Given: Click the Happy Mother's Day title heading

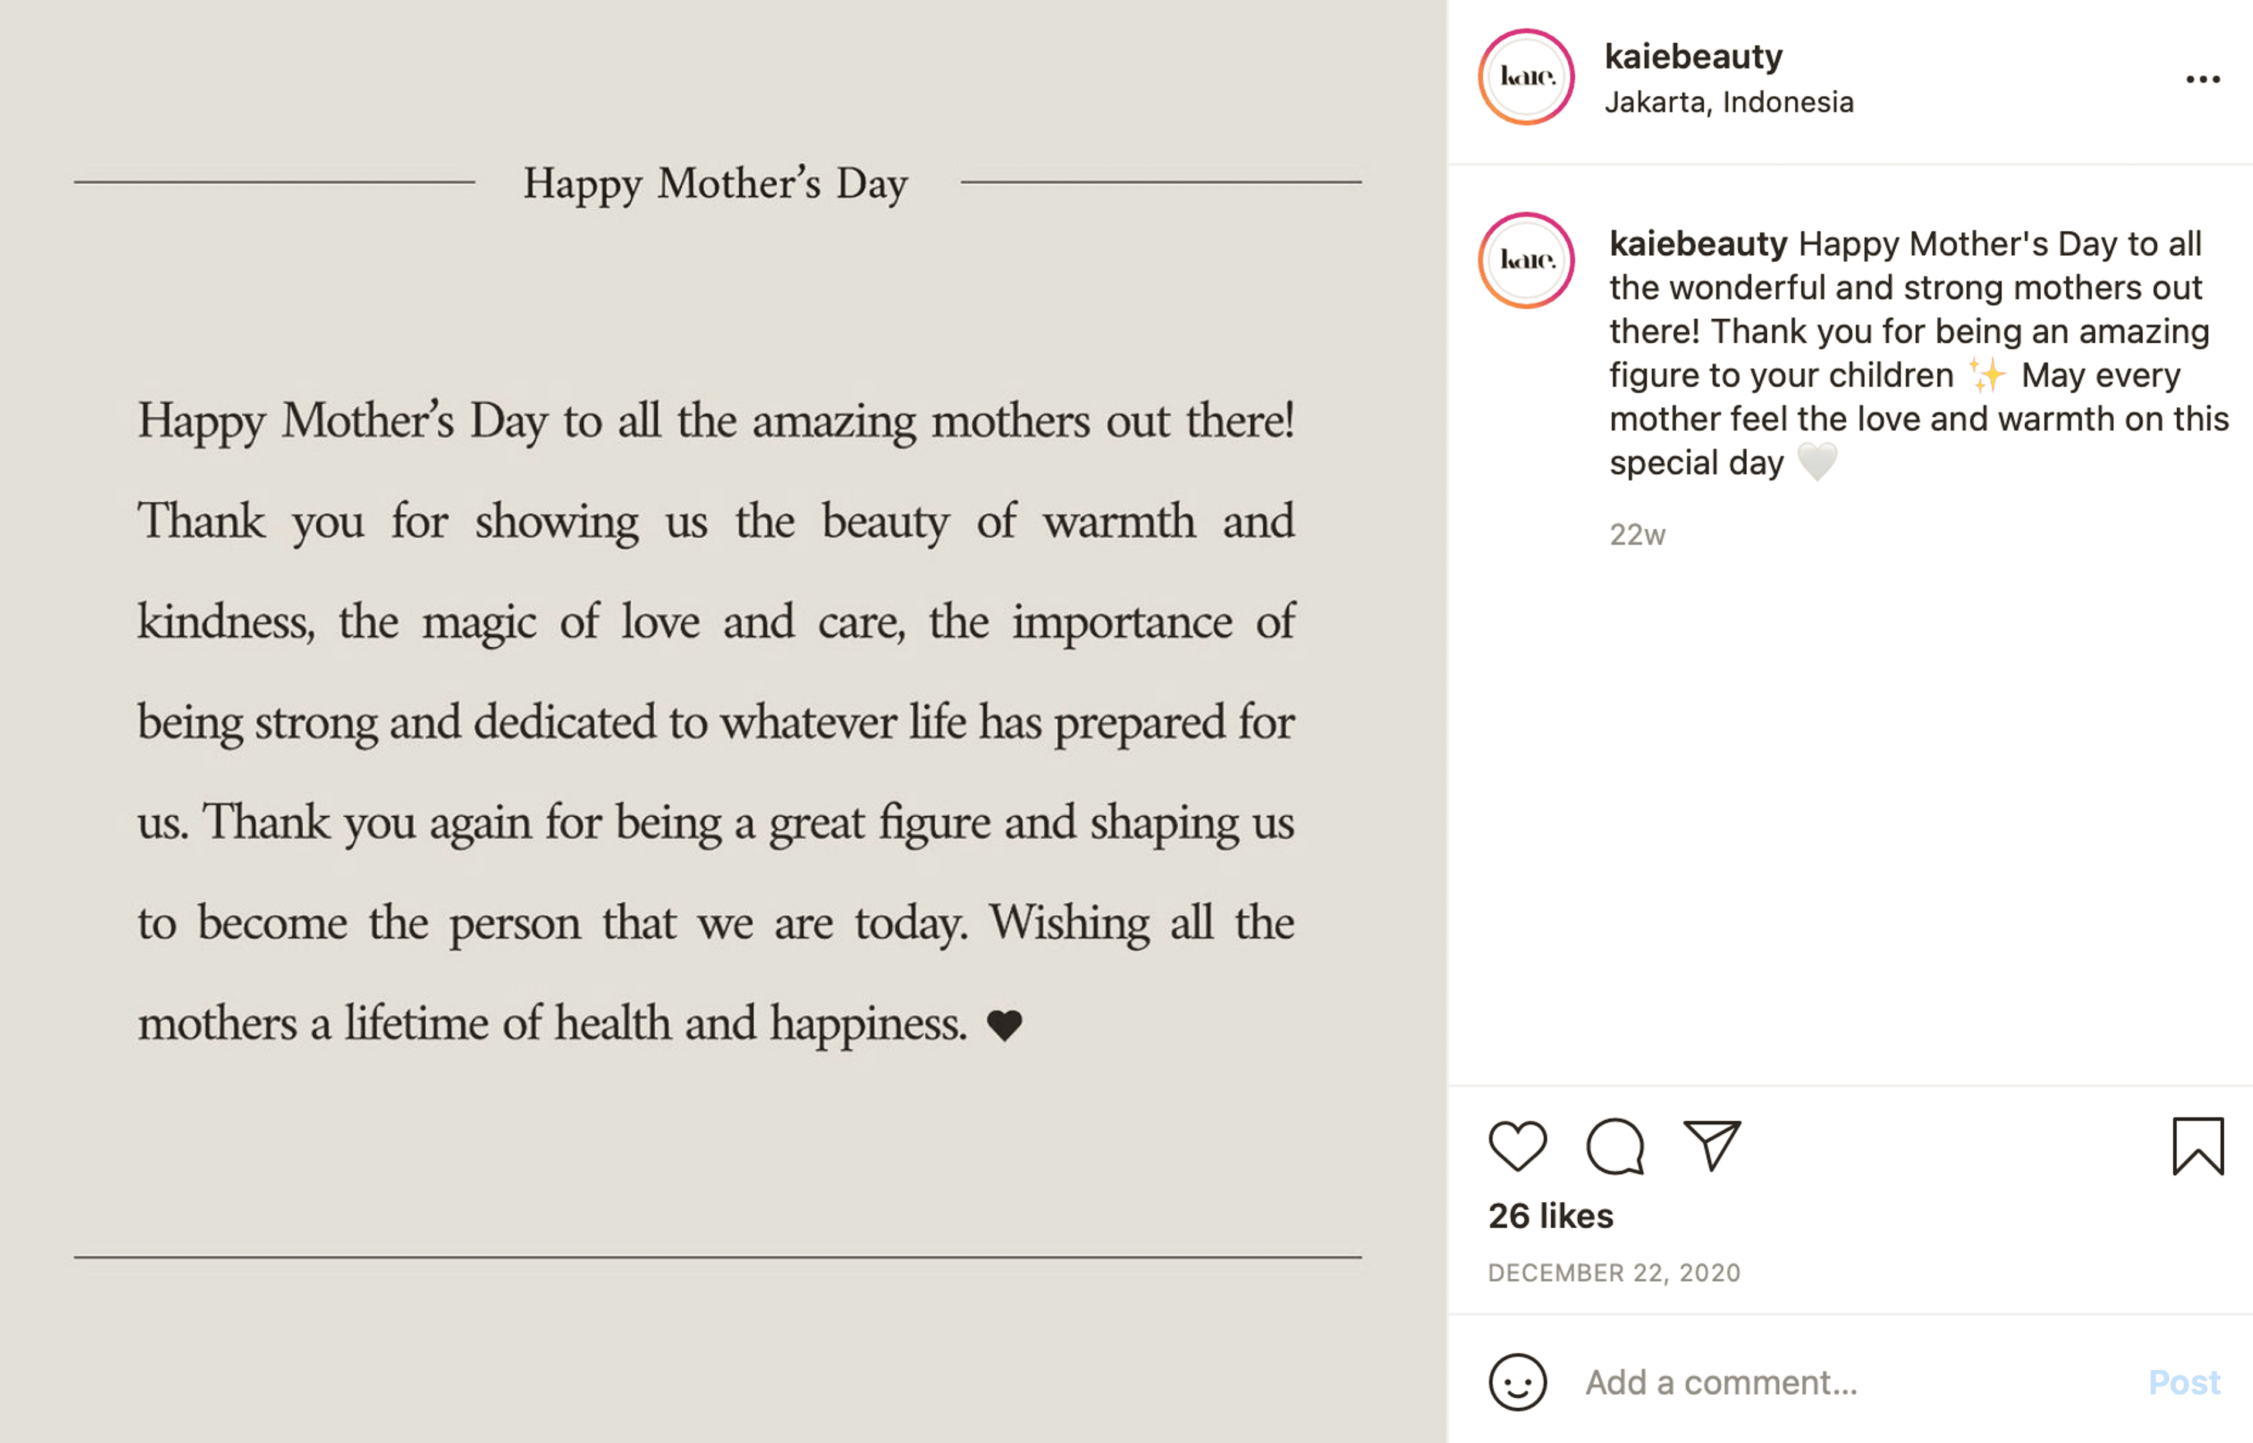Looking at the screenshot, I should pyautogui.click(x=716, y=184).
